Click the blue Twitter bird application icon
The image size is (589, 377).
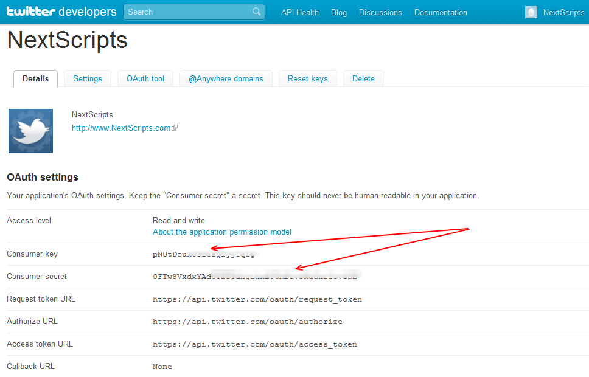[x=31, y=131]
